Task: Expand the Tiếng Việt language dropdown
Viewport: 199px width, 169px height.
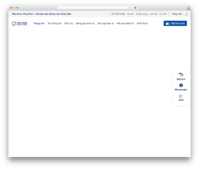Action: (x=179, y=14)
